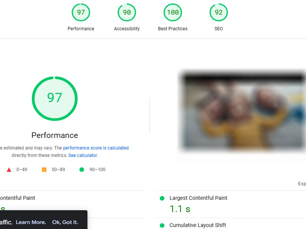Click the orange square 50–89 legend icon
The image size is (306, 229).
coord(44,169)
